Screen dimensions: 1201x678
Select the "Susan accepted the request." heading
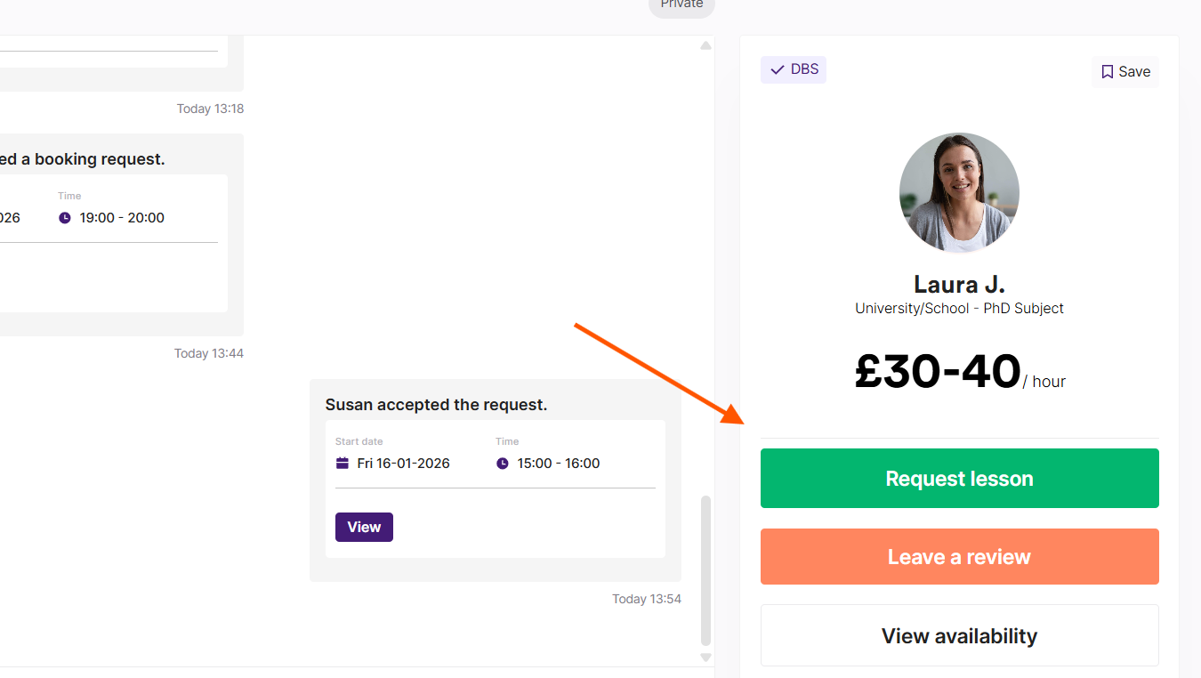point(436,405)
